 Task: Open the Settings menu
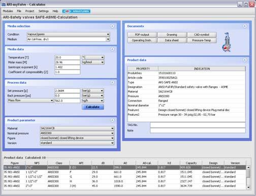pyautogui.click(x=44, y=11)
